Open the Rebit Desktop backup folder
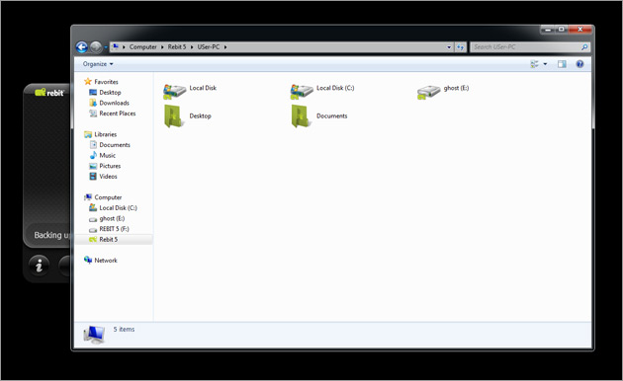Viewport: 623px width, 381px height. [x=187, y=116]
